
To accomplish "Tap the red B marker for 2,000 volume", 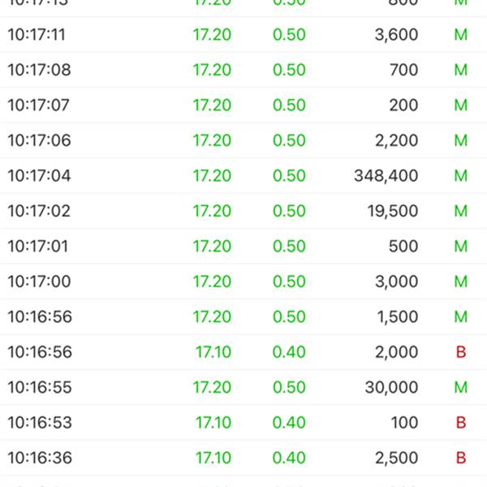I will tap(461, 352).
